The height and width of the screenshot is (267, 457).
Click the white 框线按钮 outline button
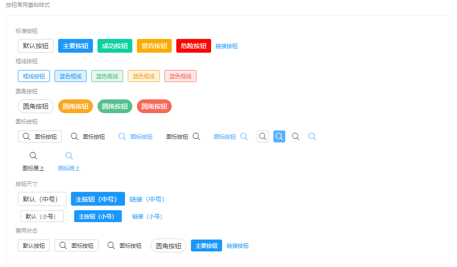tap(34, 76)
